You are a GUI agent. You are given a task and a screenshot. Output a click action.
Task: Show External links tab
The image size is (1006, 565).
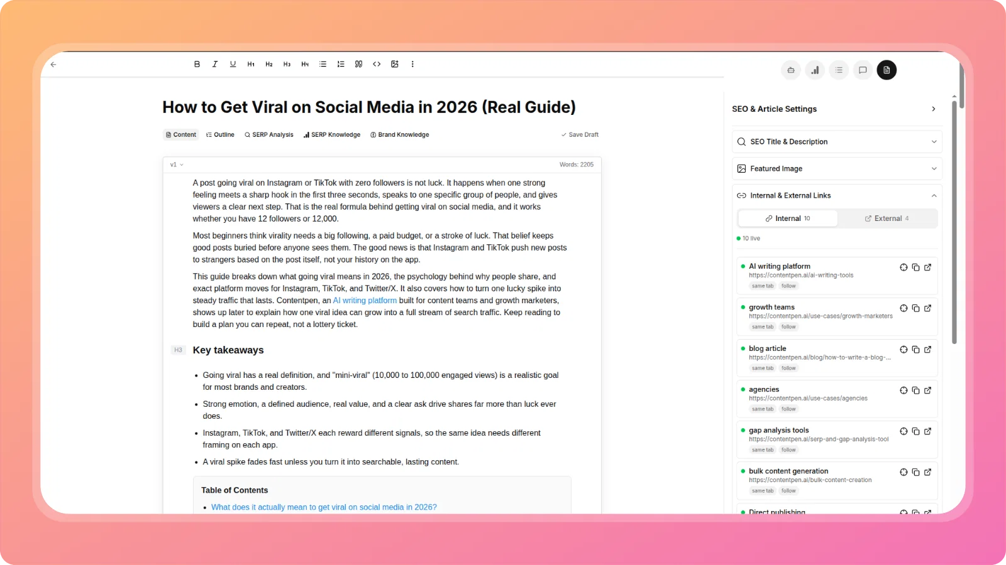pyautogui.click(x=887, y=218)
